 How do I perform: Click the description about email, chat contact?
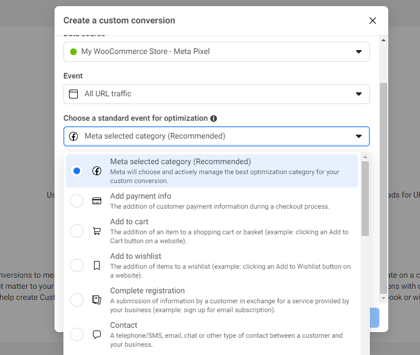coord(226,340)
